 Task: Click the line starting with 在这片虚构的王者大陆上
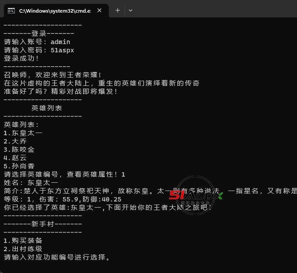pos(102,83)
